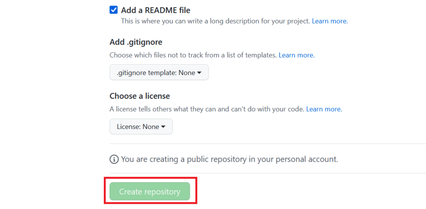Click the blue checkmark icon in the README box
The height and width of the screenshot is (209, 426).
[114, 10]
